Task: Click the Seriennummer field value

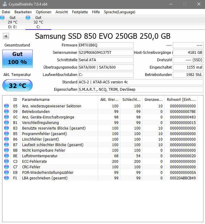Action: [106, 53]
